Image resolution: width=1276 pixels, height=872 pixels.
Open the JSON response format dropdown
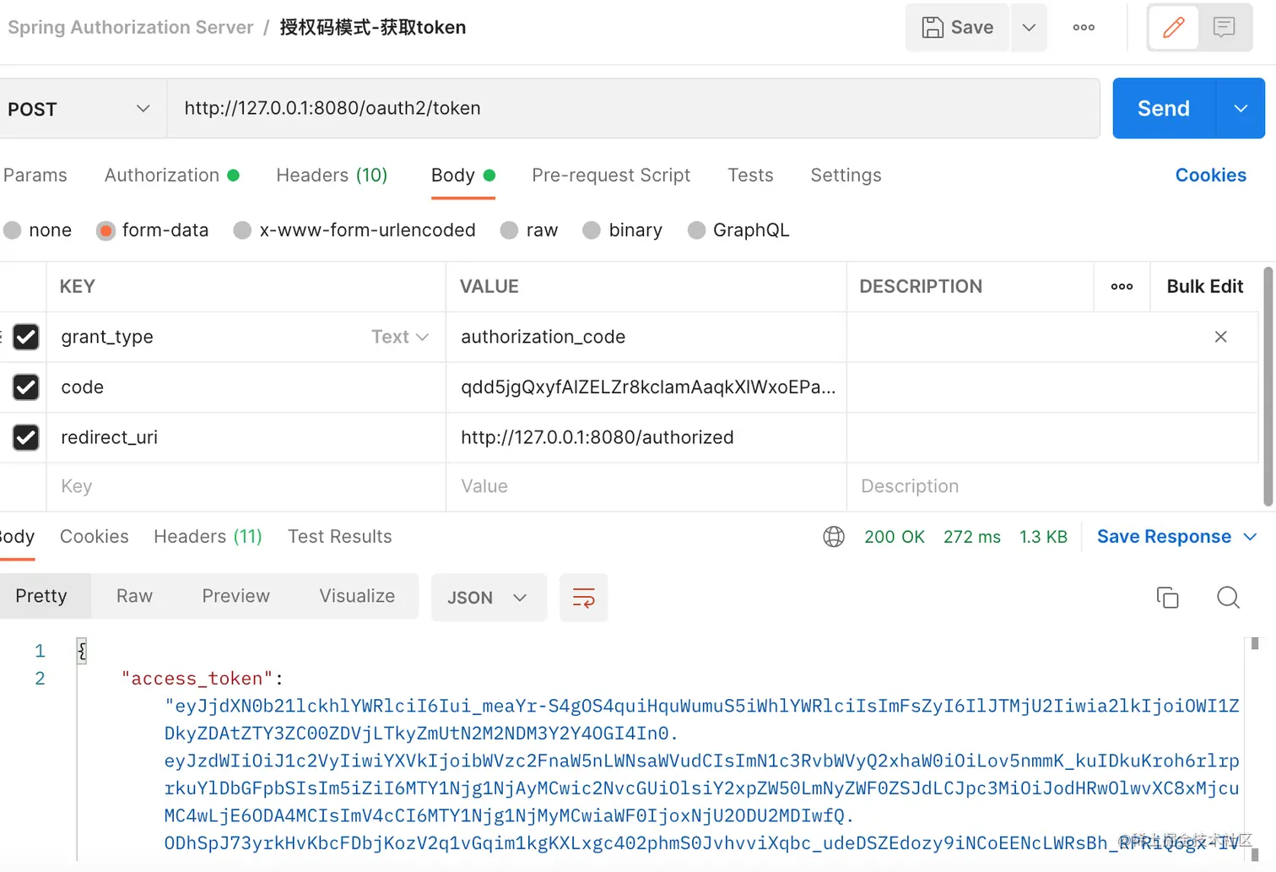(x=488, y=597)
